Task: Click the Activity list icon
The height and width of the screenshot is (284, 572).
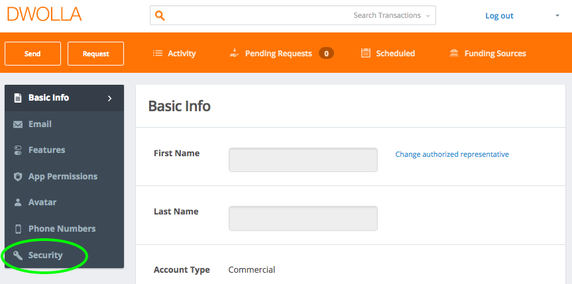Action: [x=158, y=54]
